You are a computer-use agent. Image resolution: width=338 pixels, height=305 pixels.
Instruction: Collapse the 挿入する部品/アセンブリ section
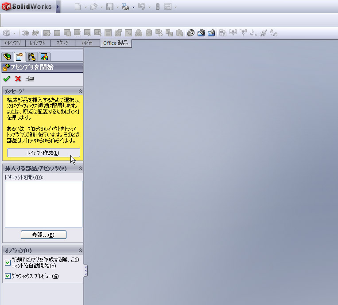(x=80, y=168)
